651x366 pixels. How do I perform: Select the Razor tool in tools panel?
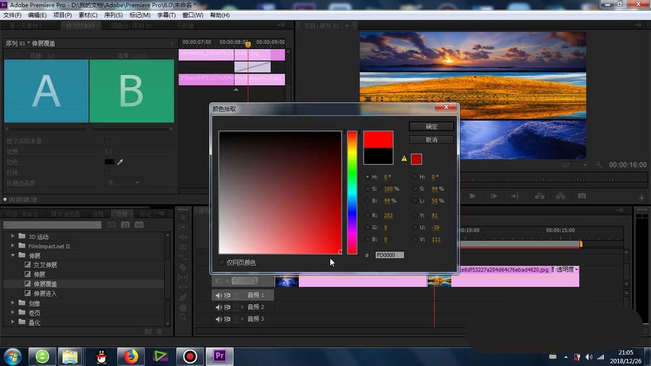tap(183, 267)
